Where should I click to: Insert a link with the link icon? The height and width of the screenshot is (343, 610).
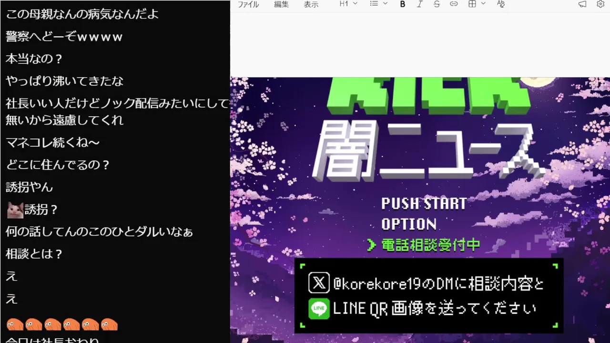click(x=454, y=4)
